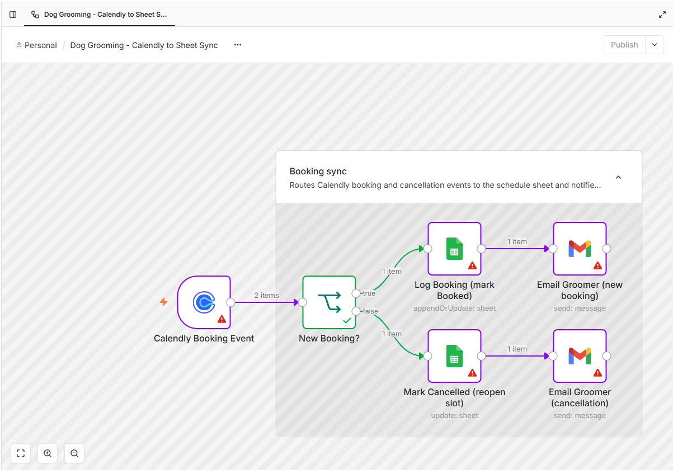This screenshot has width=673, height=470.
Task: Open the Publish dropdown arrow
Action: (654, 45)
